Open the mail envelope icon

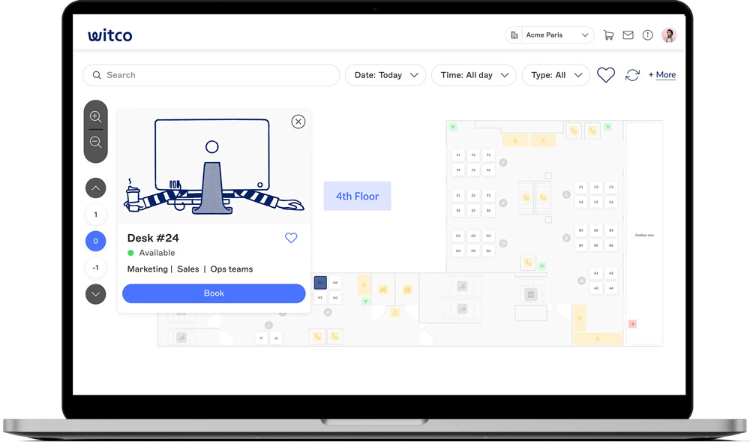pyautogui.click(x=628, y=35)
